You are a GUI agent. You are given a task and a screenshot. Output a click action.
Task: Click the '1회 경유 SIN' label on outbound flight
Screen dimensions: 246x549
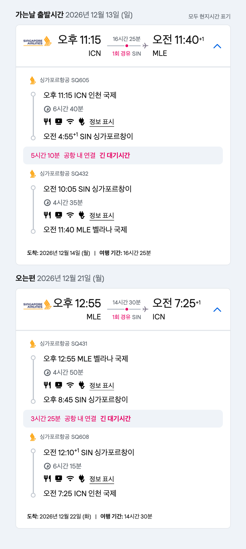[x=127, y=54]
